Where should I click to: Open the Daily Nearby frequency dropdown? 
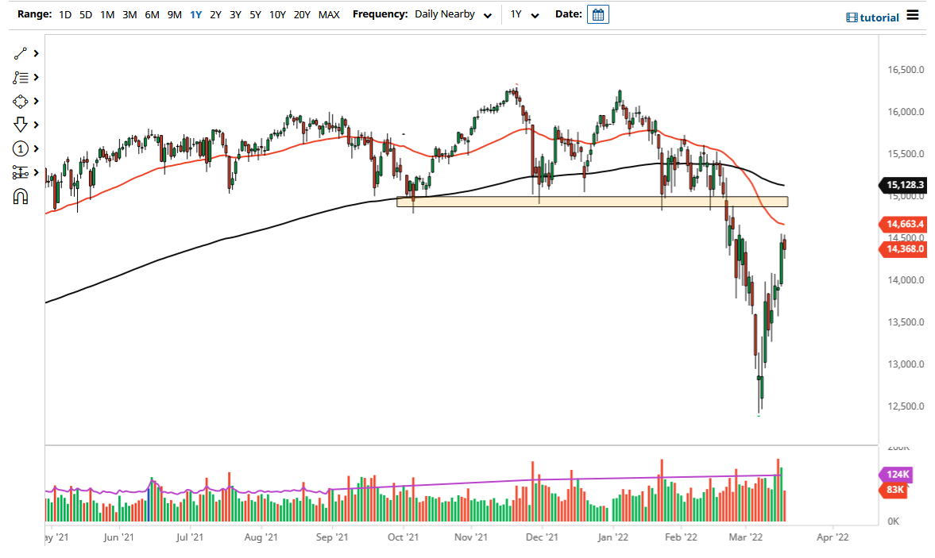click(x=453, y=13)
